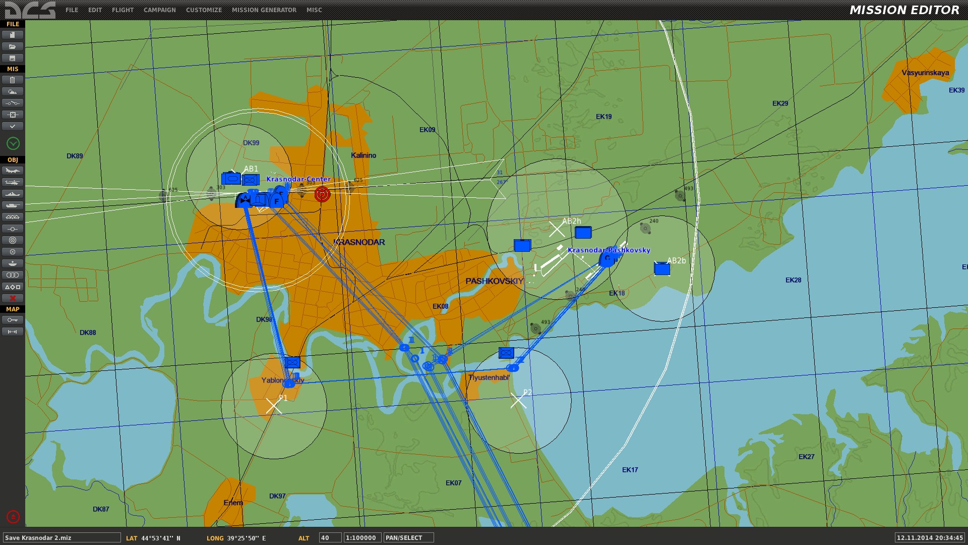The height and width of the screenshot is (545, 968).
Task: Select the Add initial point tool
Action: 13,229
